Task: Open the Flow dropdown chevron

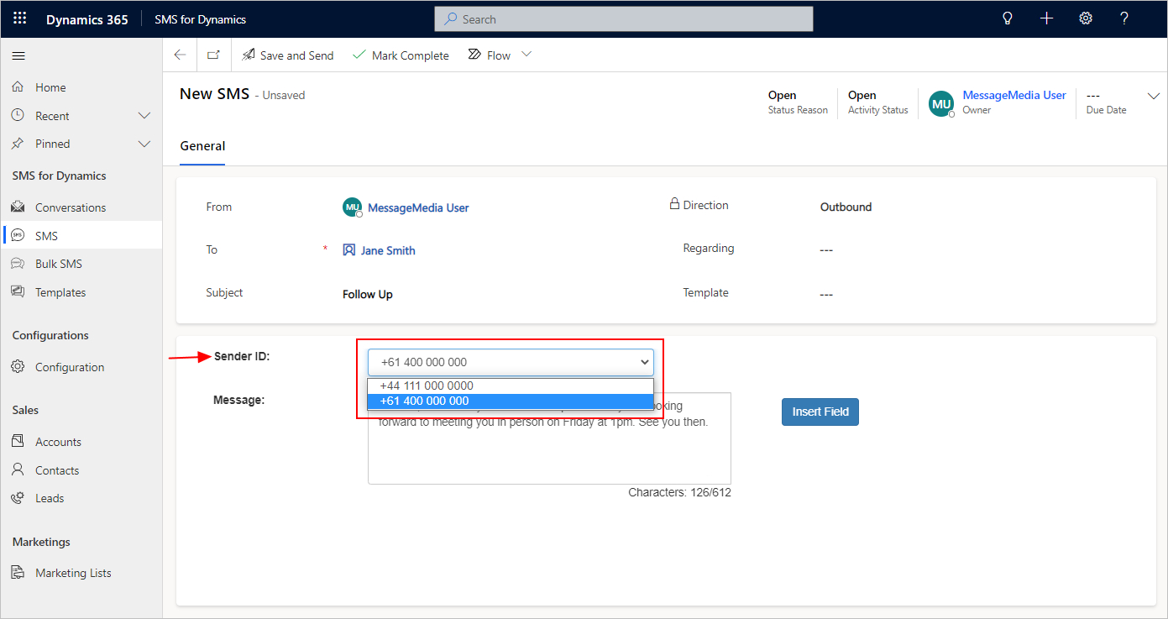Action: click(x=526, y=55)
